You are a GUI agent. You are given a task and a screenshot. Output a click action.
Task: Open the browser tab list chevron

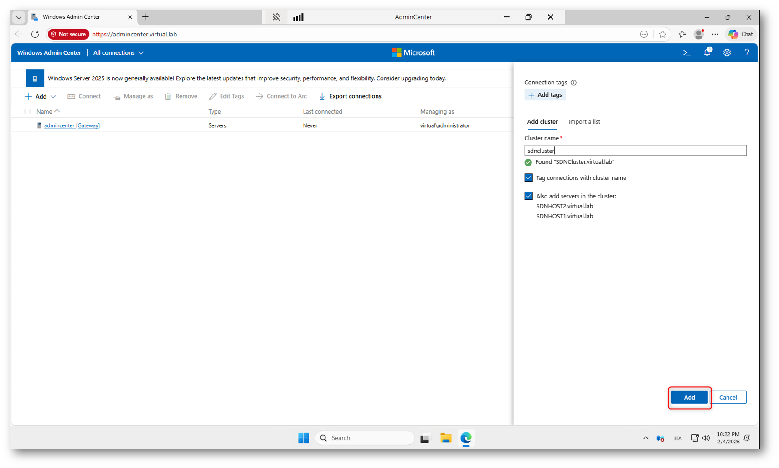18,17
